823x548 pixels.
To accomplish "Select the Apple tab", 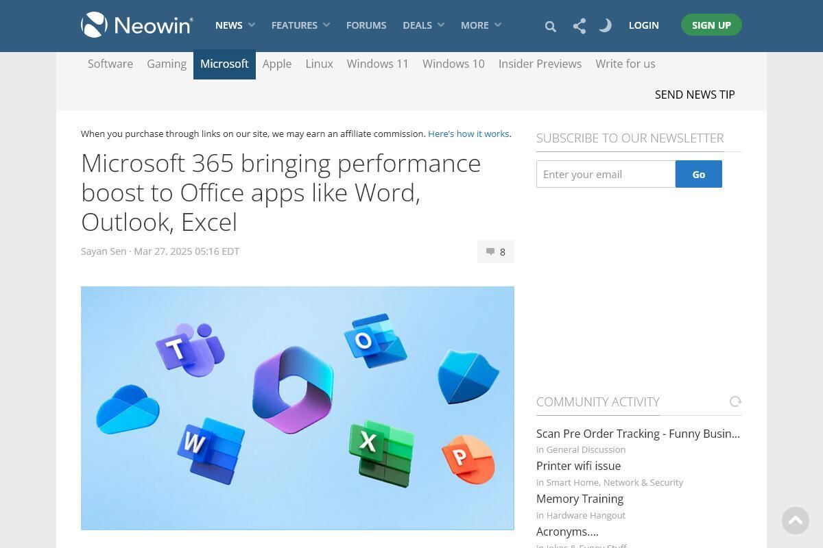I will [277, 64].
